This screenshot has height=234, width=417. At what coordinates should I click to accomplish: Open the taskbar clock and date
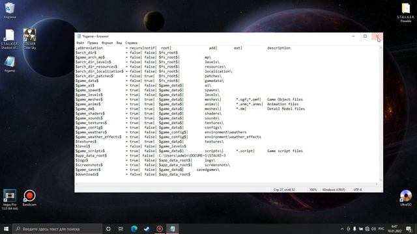point(394,229)
